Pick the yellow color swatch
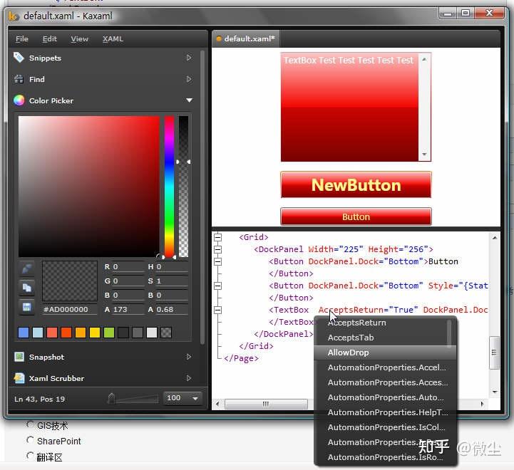514x470 pixels. coord(95,333)
